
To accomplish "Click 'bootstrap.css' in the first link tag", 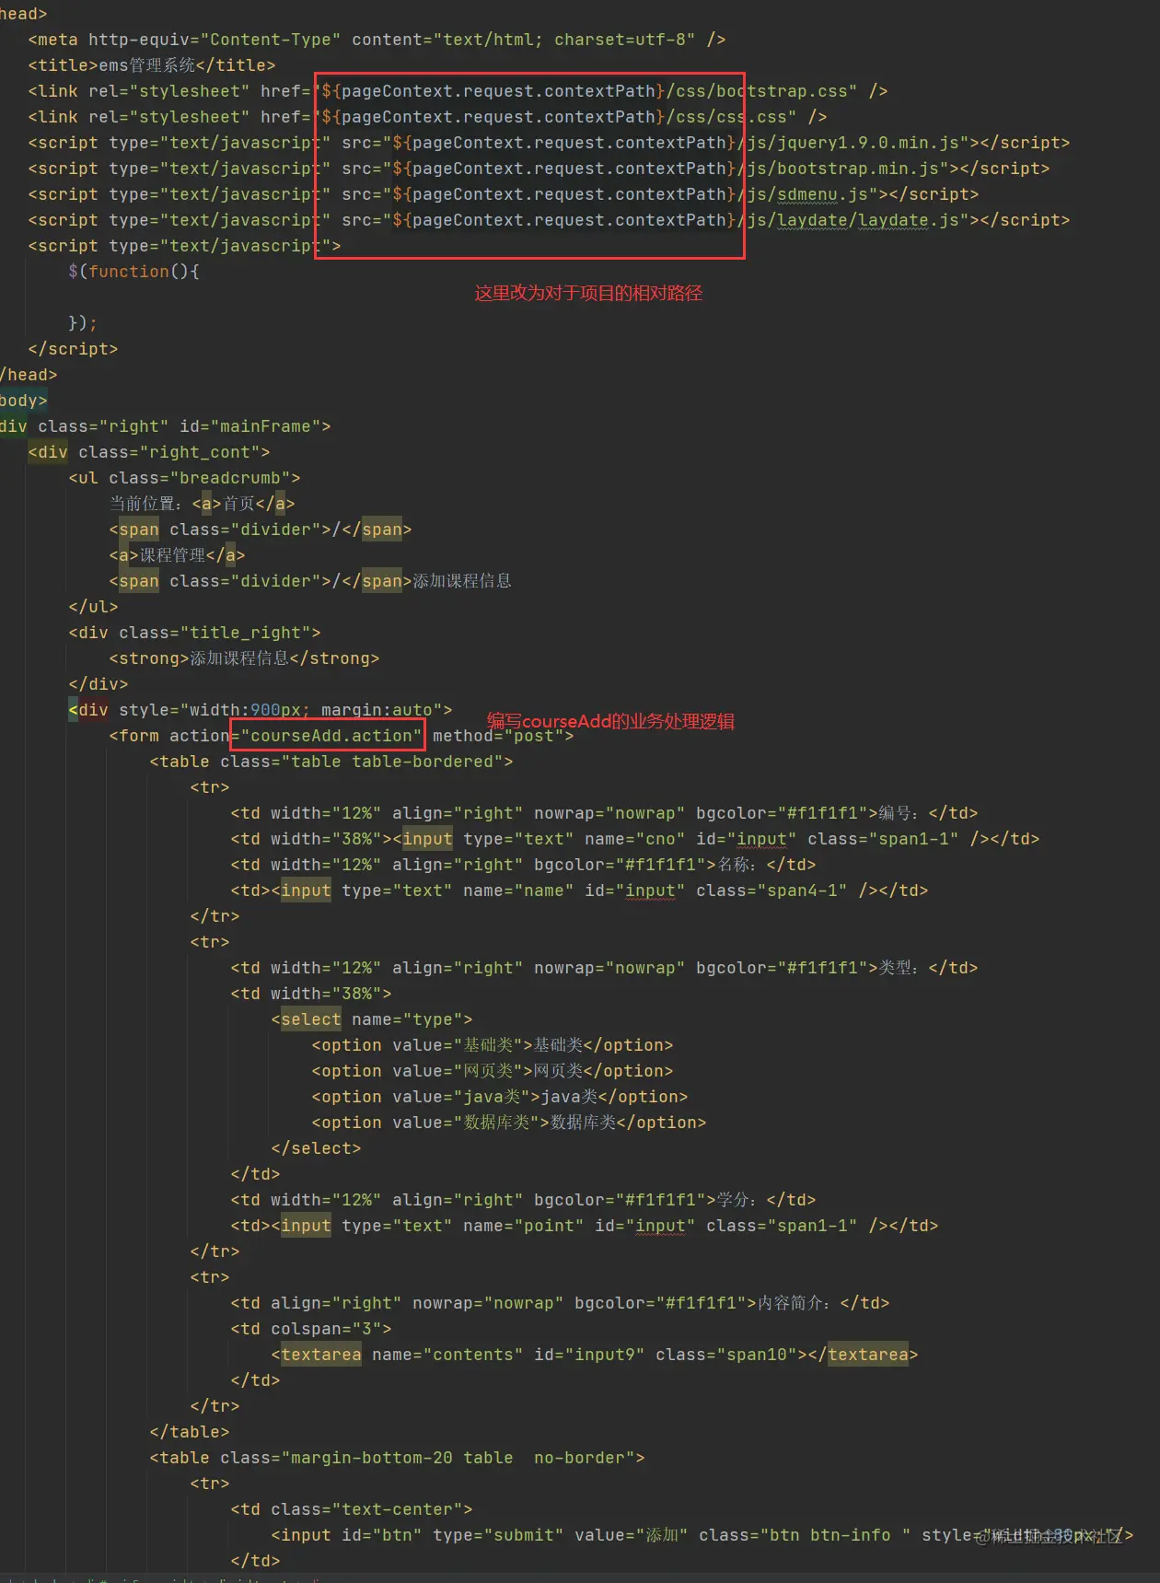I will (782, 91).
